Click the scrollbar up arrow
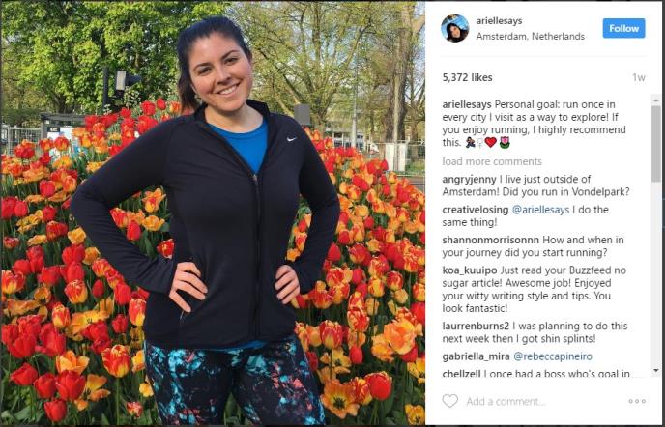The image size is (665, 427). (656, 100)
